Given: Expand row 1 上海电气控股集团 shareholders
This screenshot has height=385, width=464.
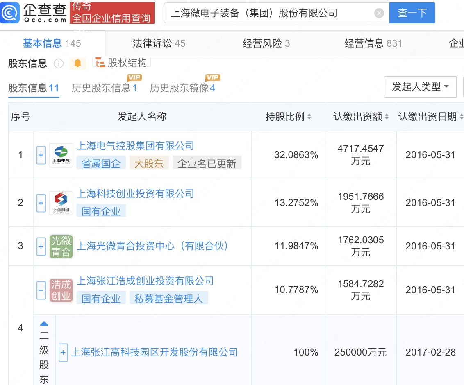Looking at the screenshot, I should [41, 155].
